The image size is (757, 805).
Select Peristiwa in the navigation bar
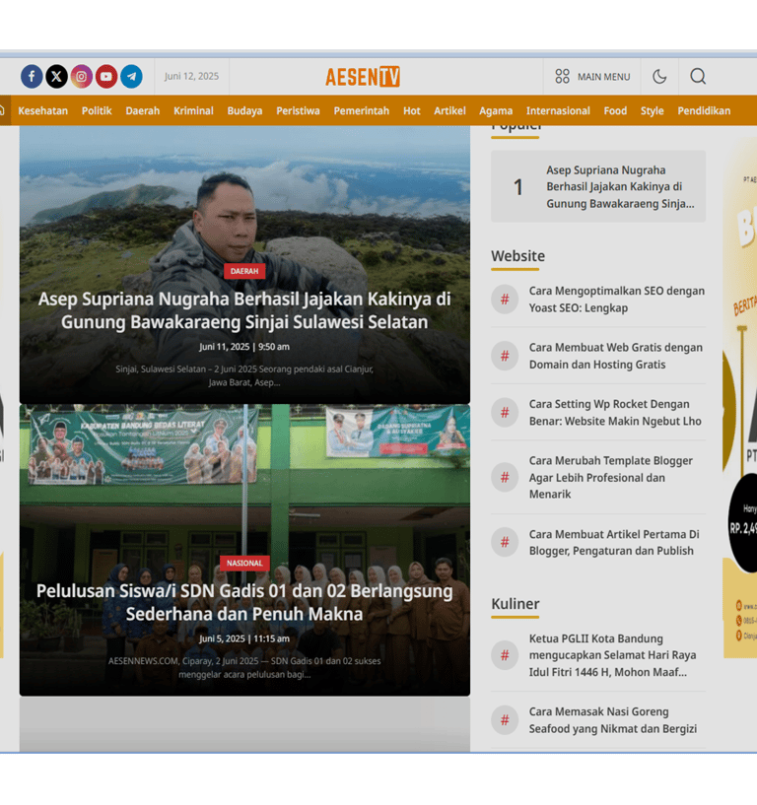298,111
